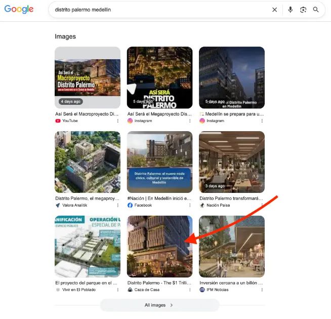Image resolution: width=331 pixels, height=319 pixels.
Task: Click the 'IFM Noticias' source label
Action: click(x=218, y=290)
